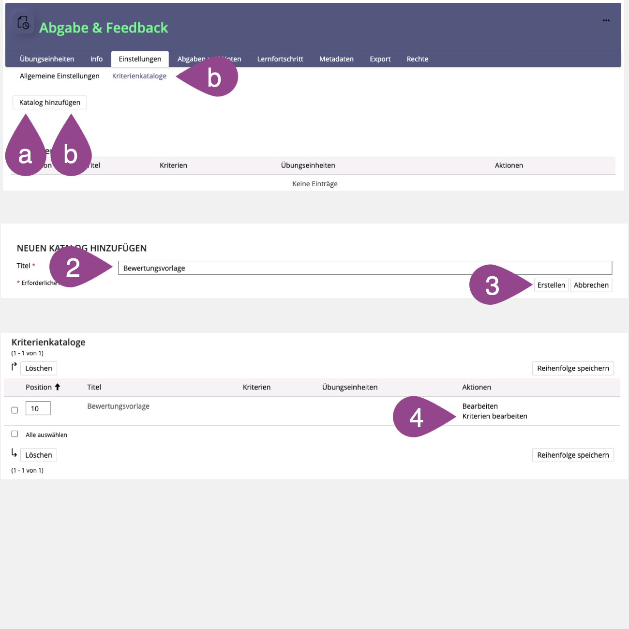Click the Katalog hinzufügen button
This screenshot has width=629, height=629.
[50, 103]
